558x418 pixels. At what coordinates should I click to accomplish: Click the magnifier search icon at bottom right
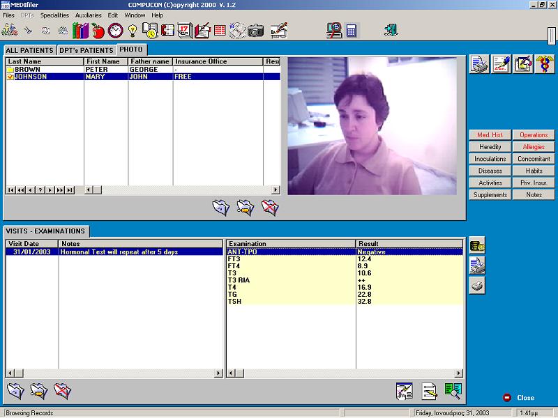pyautogui.click(x=453, y=391)
